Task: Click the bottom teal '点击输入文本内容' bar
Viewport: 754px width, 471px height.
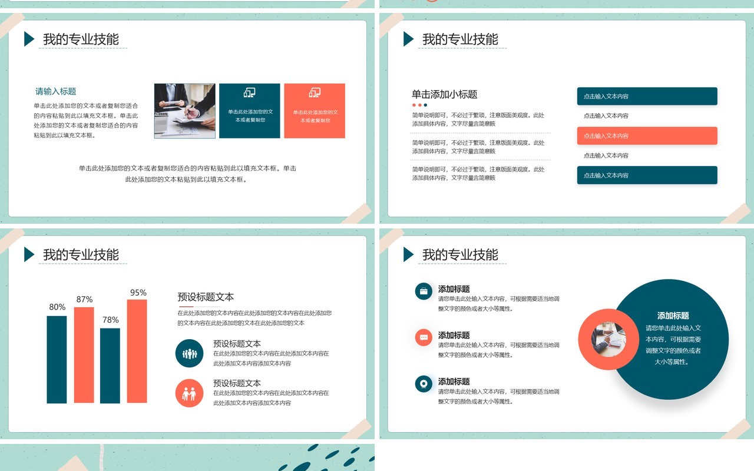Action: (647, 175)
